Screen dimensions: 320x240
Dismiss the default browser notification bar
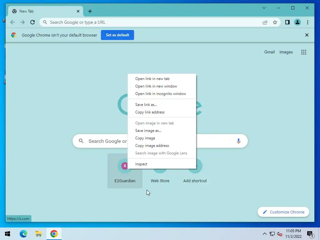[307, 35]
